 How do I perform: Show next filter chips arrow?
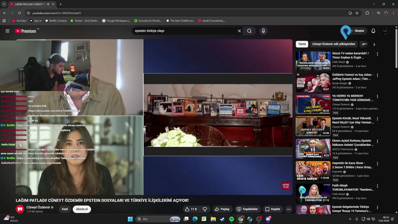tap(374, 44)
